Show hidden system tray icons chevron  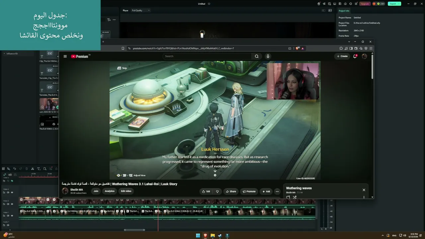pos(382,236)
